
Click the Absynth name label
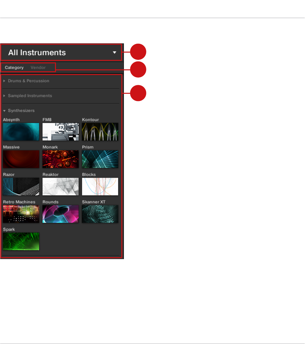click(11, 120)
